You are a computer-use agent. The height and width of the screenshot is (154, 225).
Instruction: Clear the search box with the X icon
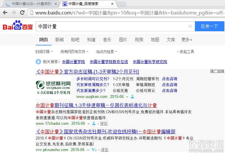click(x=190, y=26)
